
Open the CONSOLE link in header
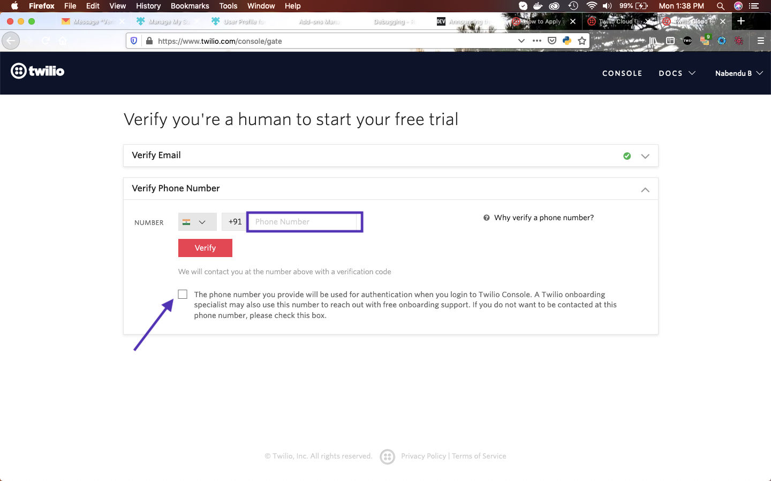tap(622, 73)
